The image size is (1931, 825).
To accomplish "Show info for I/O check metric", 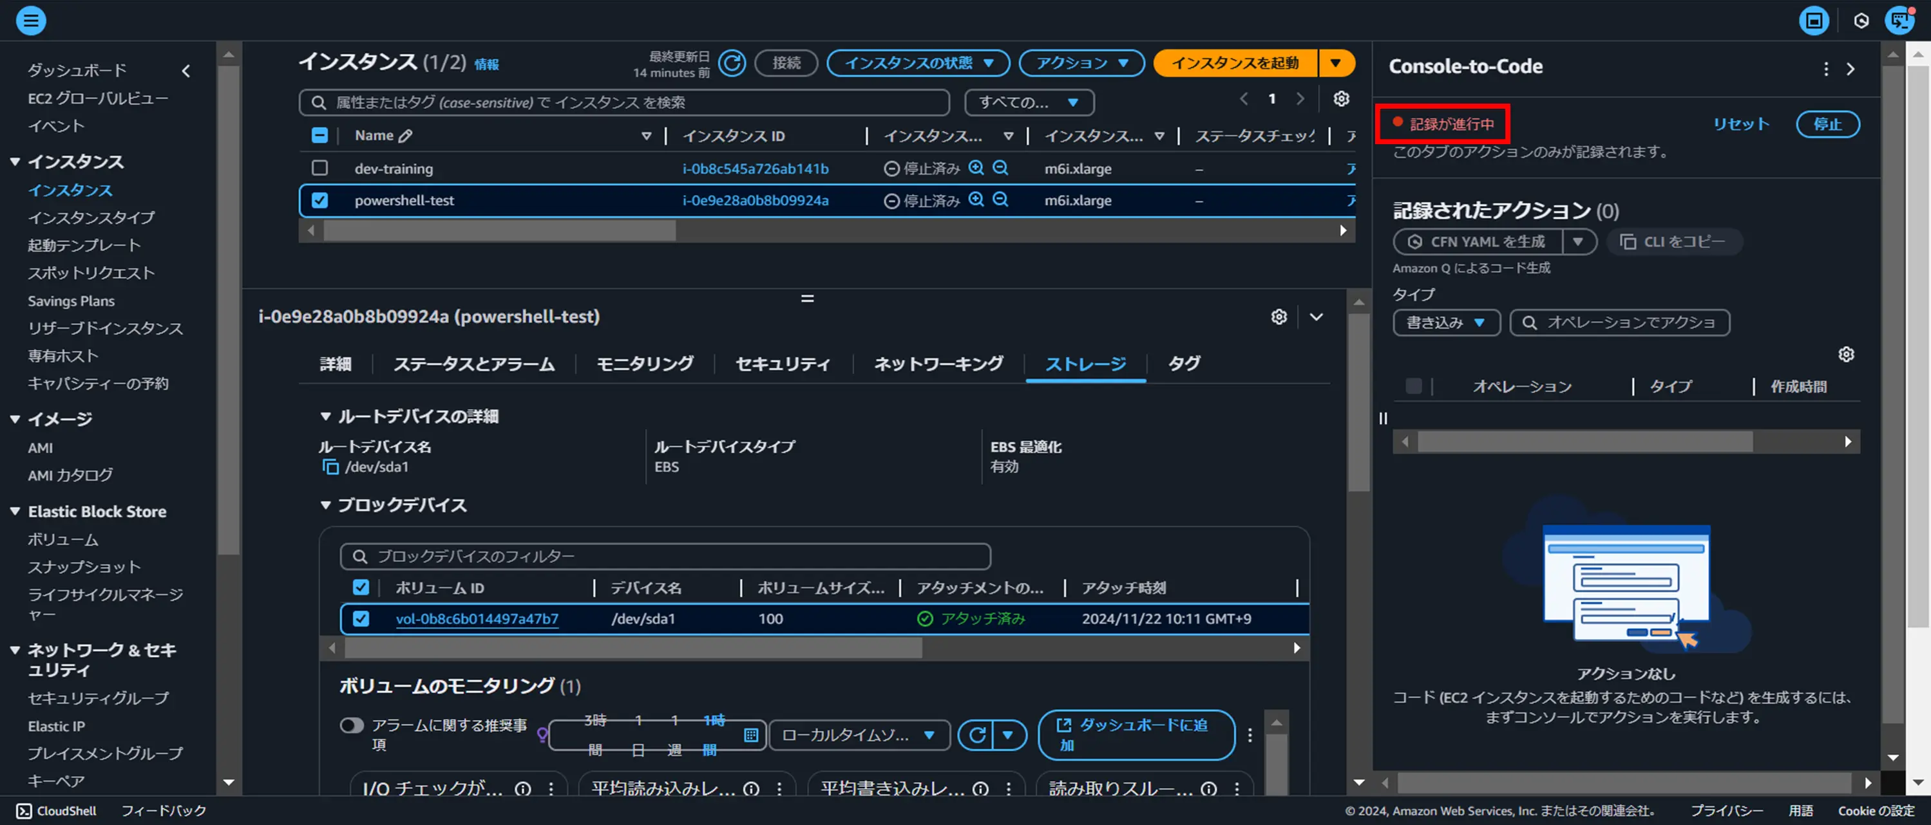I will coord(523,788).
